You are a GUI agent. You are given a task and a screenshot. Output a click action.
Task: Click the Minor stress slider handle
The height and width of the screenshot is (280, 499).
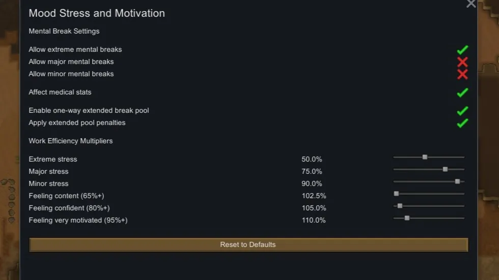click(x=457, y=181)
